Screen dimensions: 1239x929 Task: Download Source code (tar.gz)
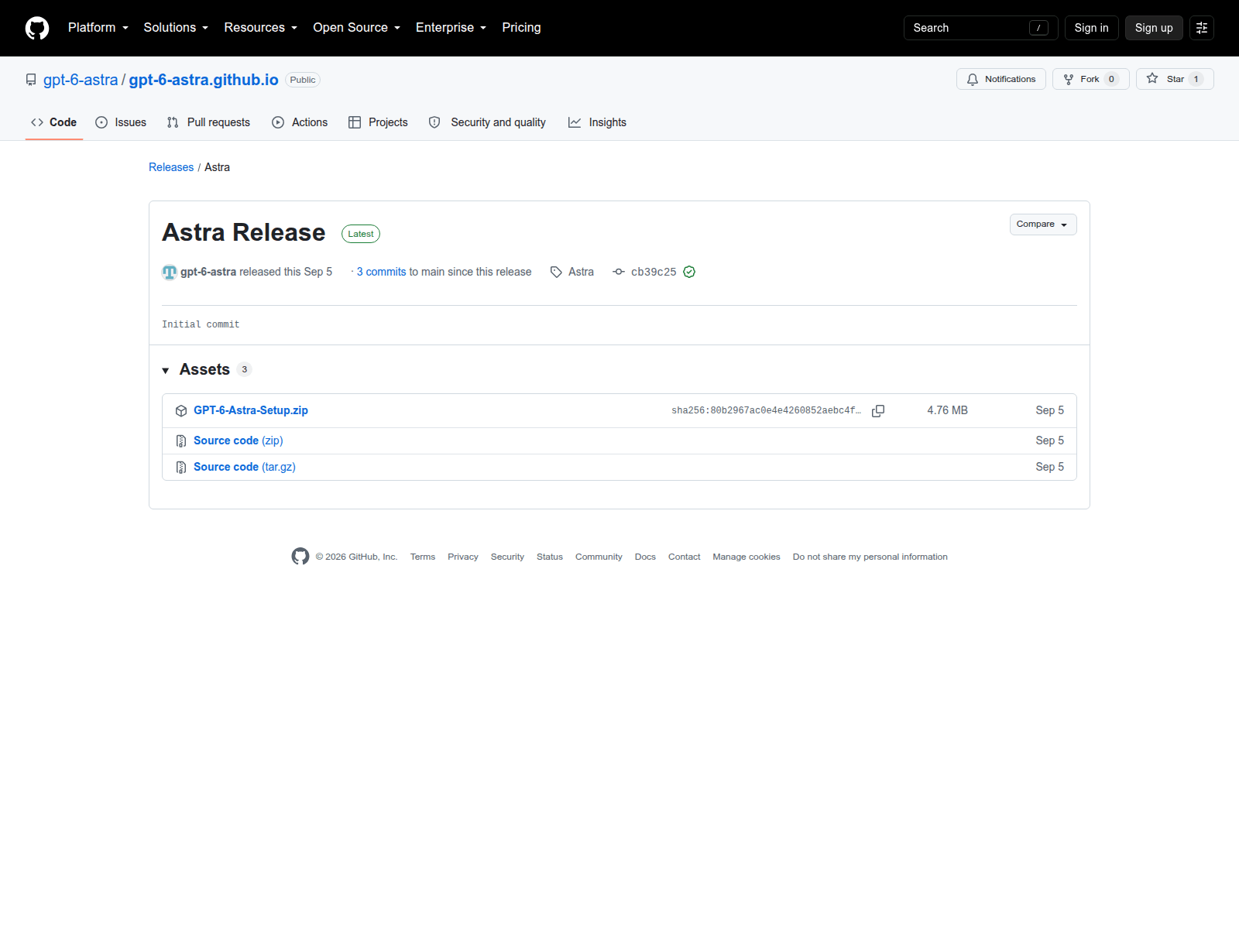[245, 468]
